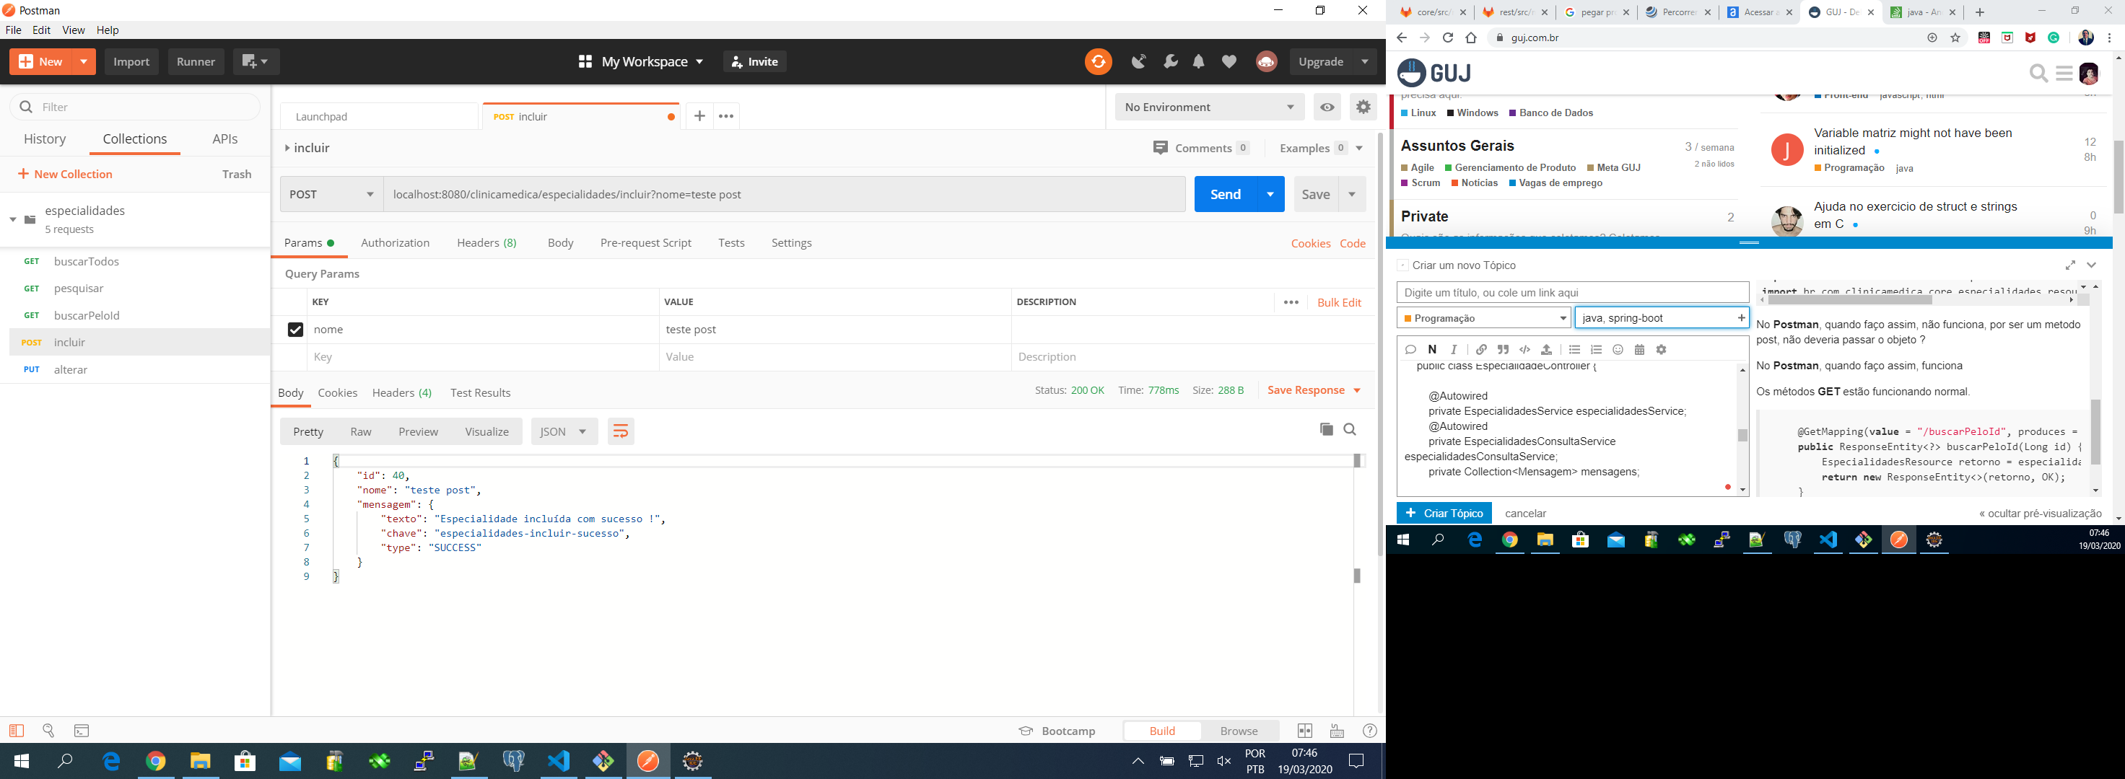Open the Edit menu in Postman

pyautogui.click(x=41, y=30)
